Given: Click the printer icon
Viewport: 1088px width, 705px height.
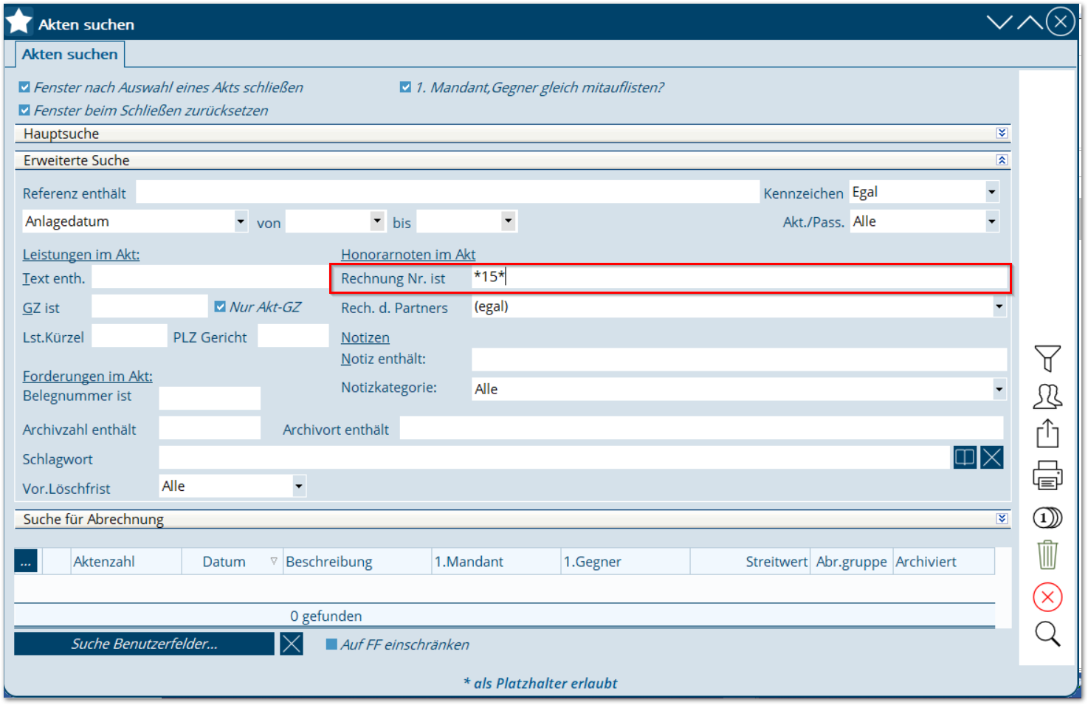Looking at the screenshot, I should point(1047,475).
